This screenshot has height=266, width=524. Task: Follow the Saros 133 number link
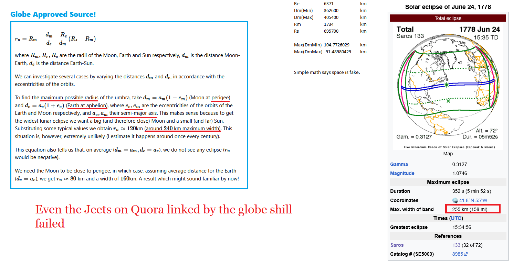coord(456,245)
